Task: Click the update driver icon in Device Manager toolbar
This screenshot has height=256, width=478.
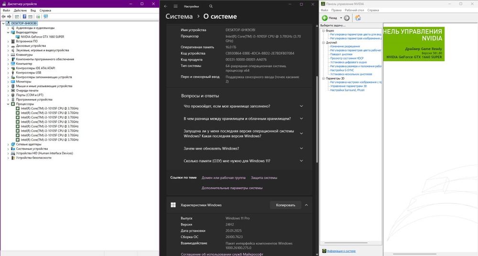Action: (38, 16)
